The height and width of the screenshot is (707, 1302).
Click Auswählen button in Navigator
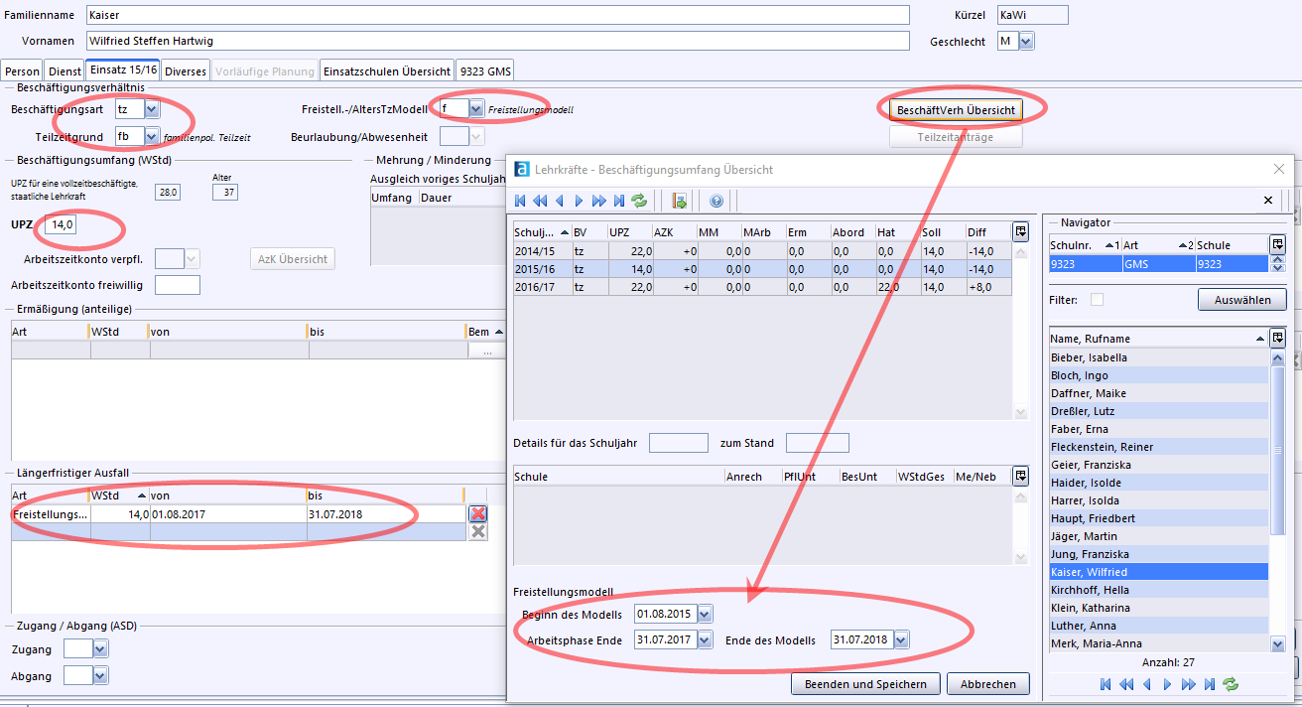click(1241, 299)
